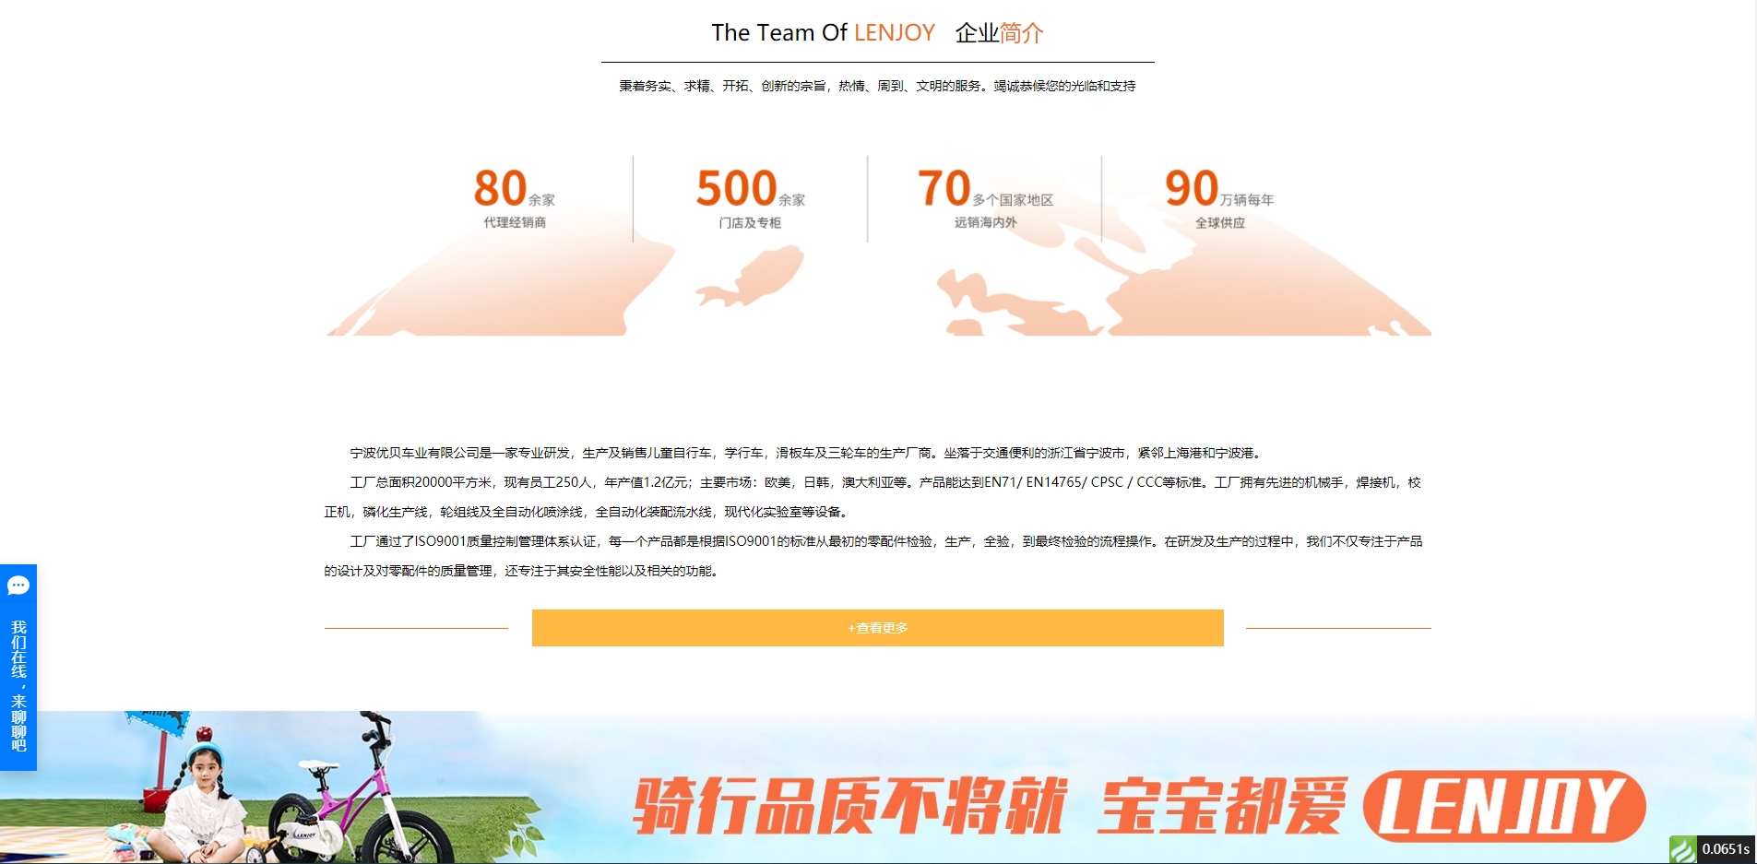Click the 企业简介 heading text
This screenshot has height=864, width=1757.
pyautogui.click(x=999, y=33)
